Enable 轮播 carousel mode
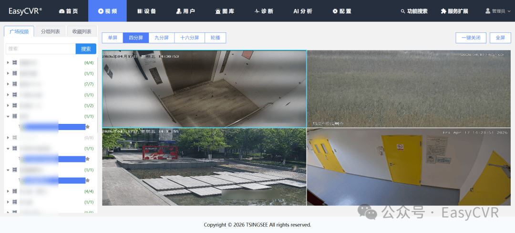 pyautogui.click(x=215, y=38)
